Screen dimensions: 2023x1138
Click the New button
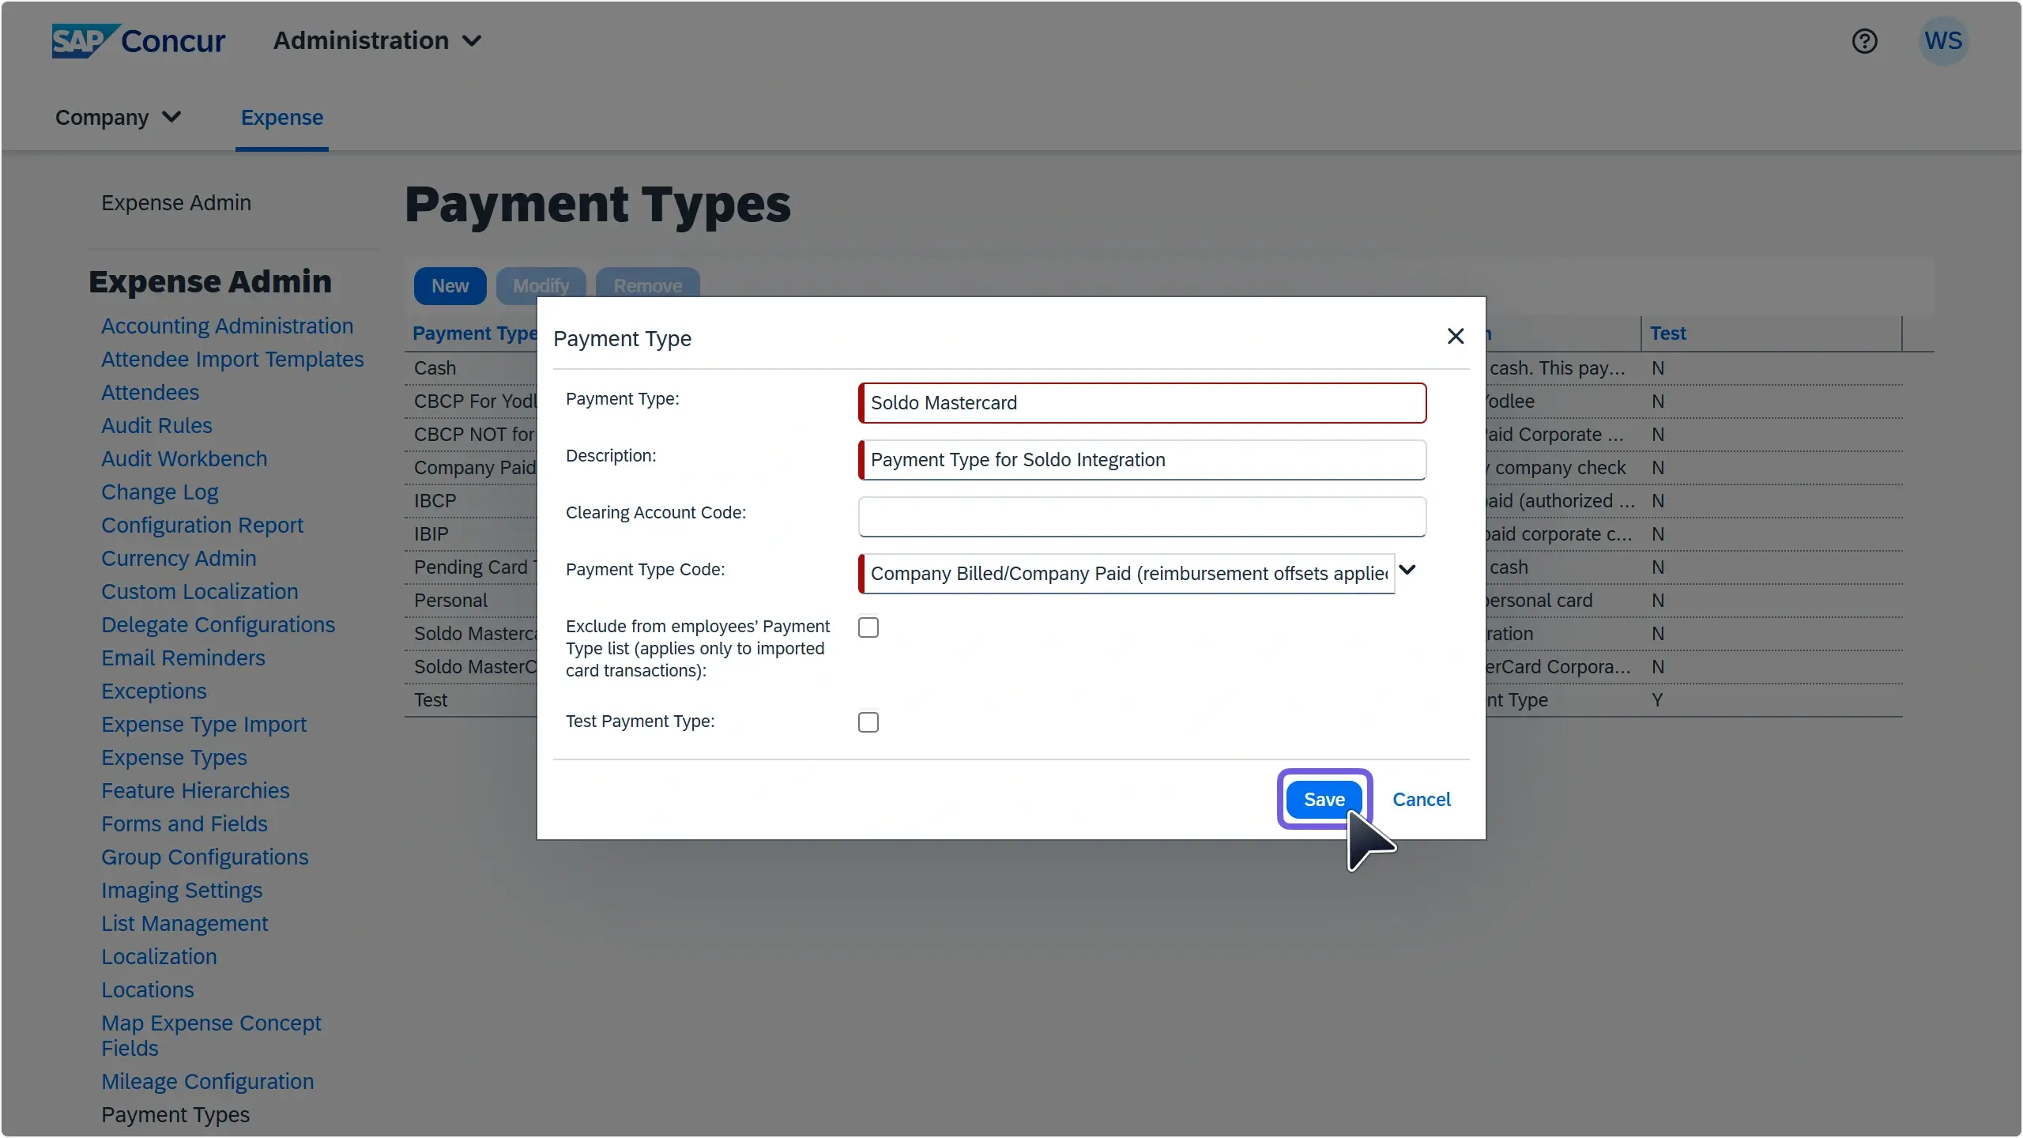pos(450,285)
